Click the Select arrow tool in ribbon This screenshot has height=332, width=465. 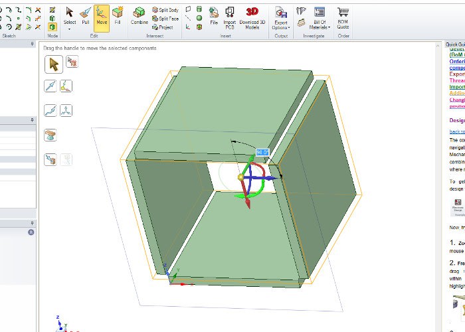(x=70, y=16)
